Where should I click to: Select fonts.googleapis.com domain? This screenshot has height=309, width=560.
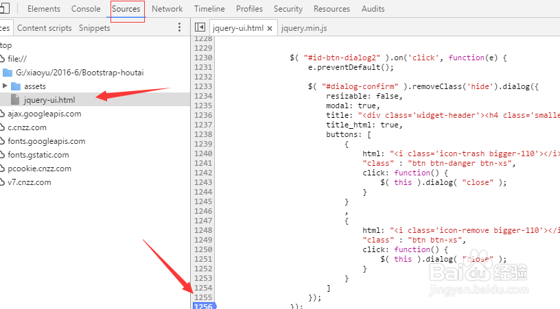(47, 141)
